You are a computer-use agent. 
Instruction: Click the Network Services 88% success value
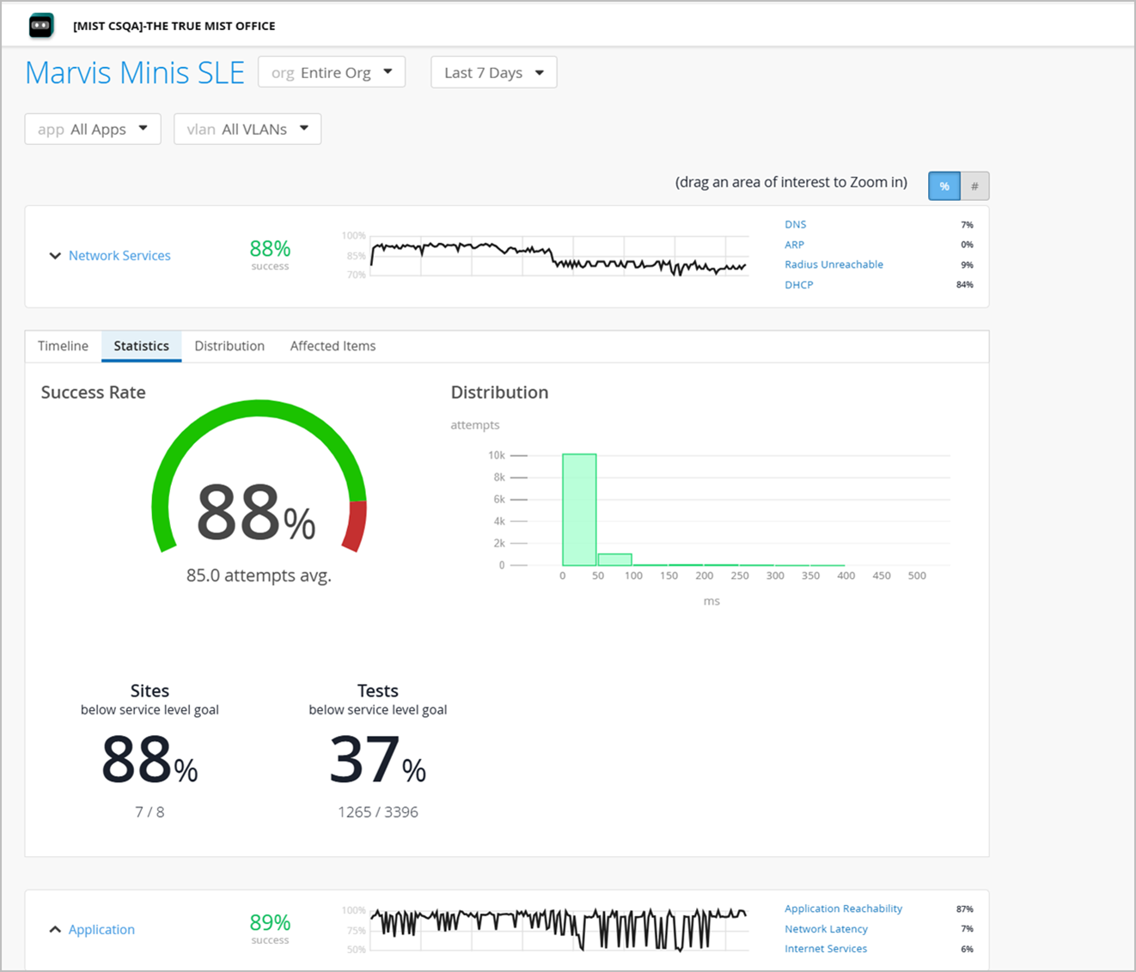coord(270,248)
